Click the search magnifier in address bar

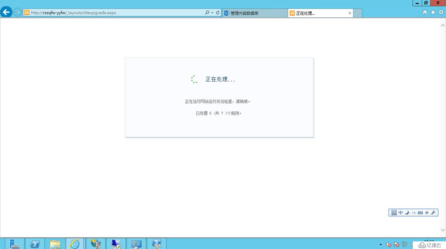(x=207, y=12)
